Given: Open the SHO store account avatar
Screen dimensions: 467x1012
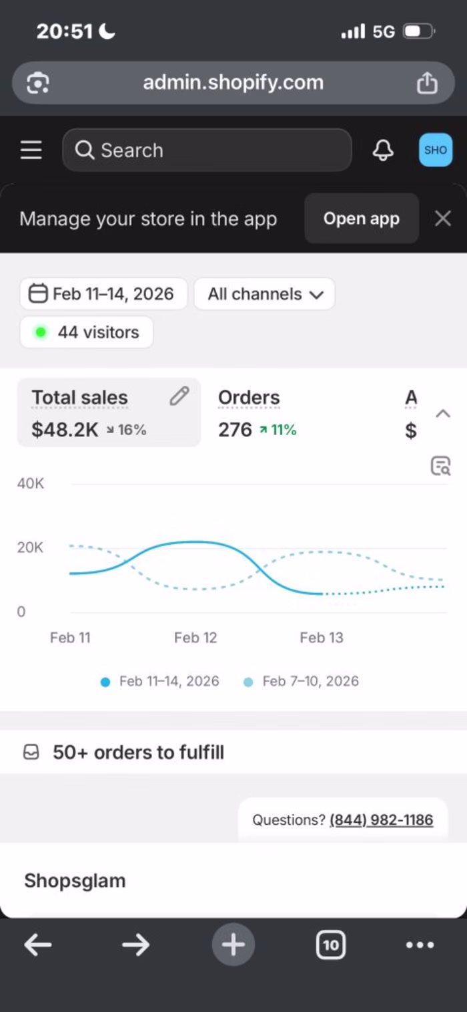Looking at the screenshot, I should pos(435,150).
